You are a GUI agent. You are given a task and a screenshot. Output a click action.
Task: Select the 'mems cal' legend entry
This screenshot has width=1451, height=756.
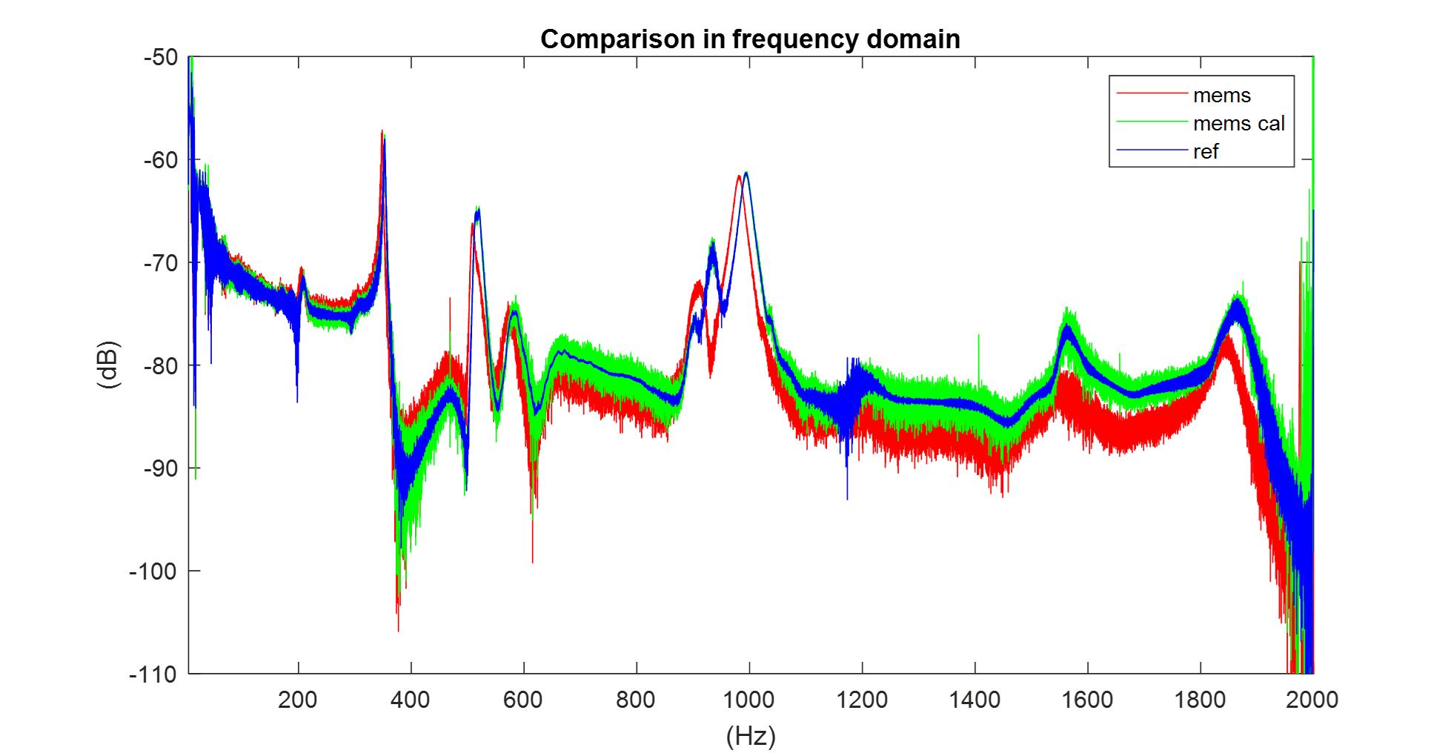pyautogui.click(x=1238, y=124)
